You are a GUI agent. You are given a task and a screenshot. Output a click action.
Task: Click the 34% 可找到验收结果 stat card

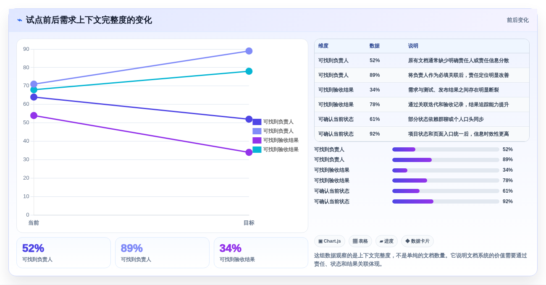click(x=261, y=253)
